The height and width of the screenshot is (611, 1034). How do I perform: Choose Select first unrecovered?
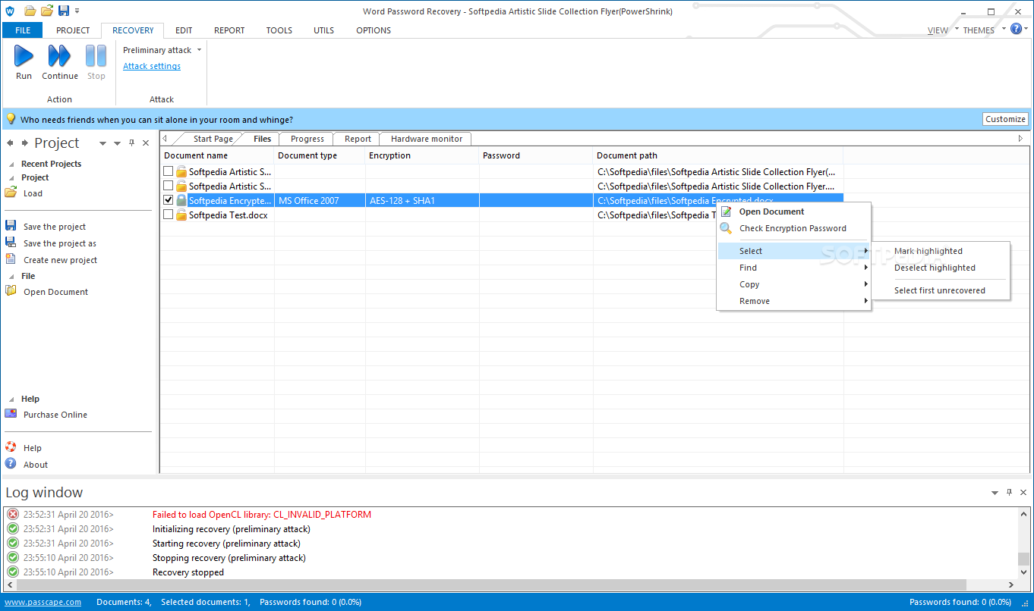941,290
